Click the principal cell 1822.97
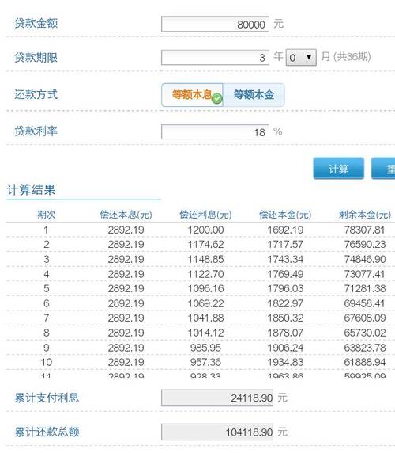This screenshot has width=395, height=453. point(285,303)
